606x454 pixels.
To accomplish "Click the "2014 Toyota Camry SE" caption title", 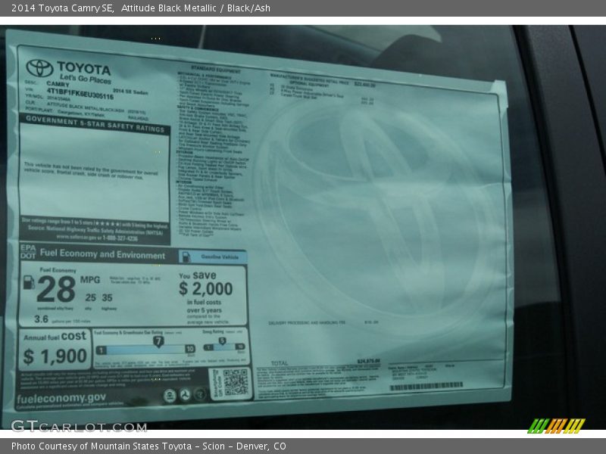I will (63, 8).
